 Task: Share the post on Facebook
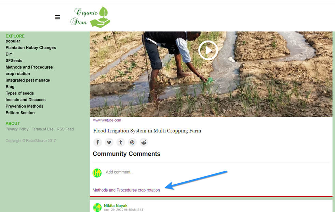pos(98,142)
